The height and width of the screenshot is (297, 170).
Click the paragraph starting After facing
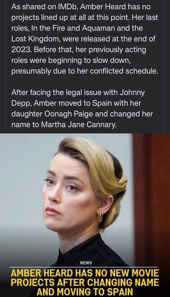[x=82, y=109]
